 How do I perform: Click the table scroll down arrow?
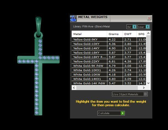pyautogui.click(x=149, y=83)
